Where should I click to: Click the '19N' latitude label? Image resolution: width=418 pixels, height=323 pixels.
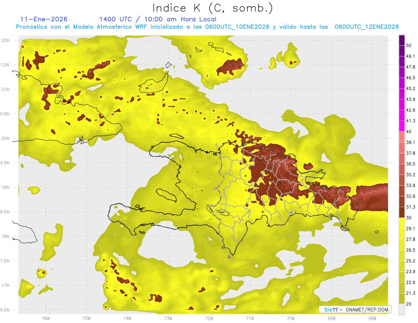[6, 187]
